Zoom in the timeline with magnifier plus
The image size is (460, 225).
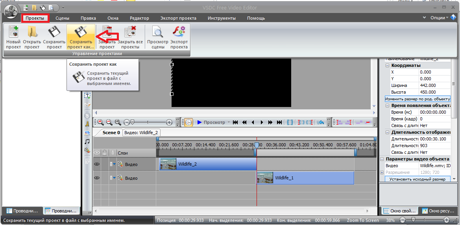click(x=100, y=122)
